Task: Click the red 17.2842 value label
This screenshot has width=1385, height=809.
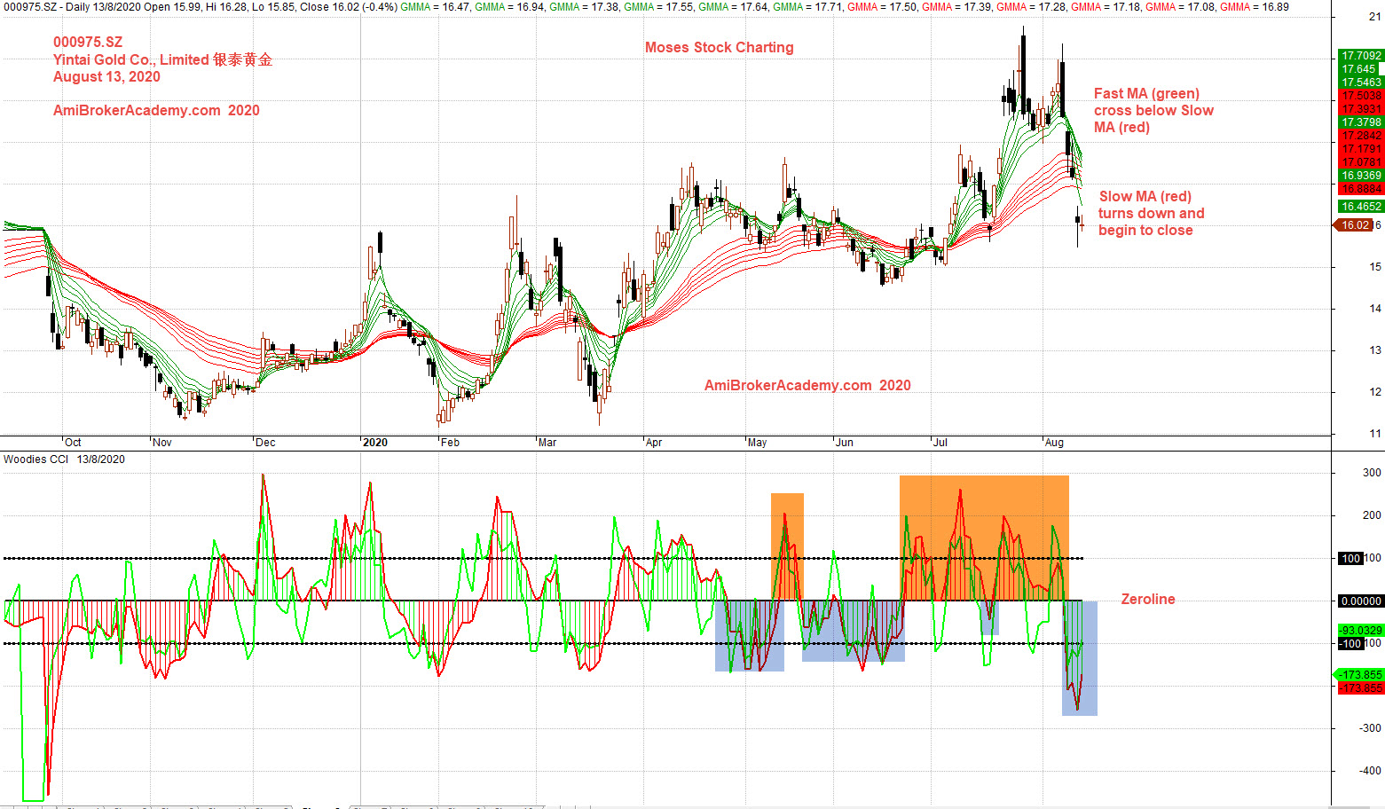Action: coord(1361,136)
